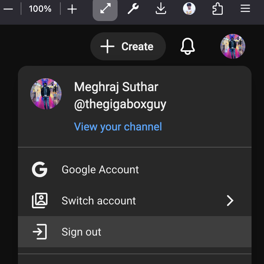Open browser downloads arrow icon
This screenshot has width=264, height=264.
(161, 9)
